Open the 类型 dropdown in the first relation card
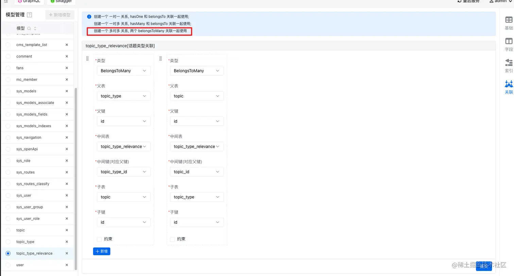 pos(123,71)
